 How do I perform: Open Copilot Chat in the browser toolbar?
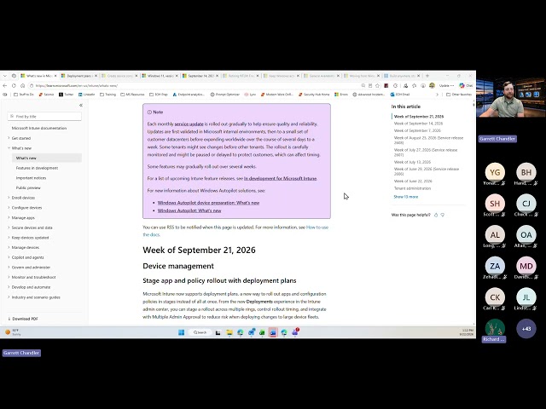click(466, 85)
